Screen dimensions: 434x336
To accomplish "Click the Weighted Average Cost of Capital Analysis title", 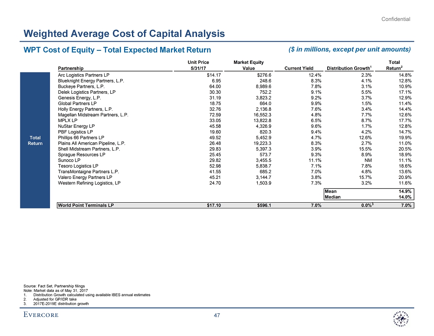I will click(x=124, y=33).
